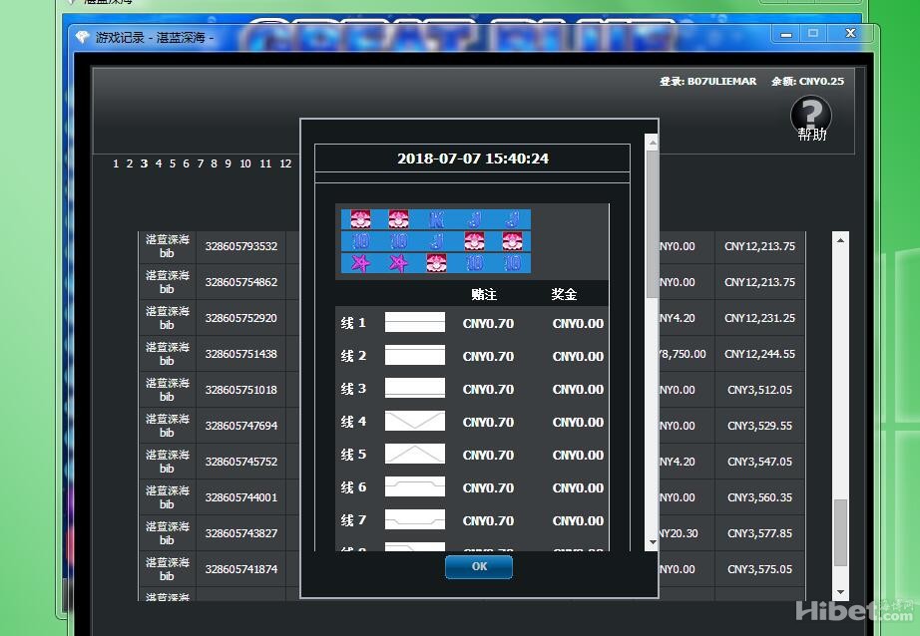Click the help question mark icon
The image size is (920, 636).
tap(810, 115)
